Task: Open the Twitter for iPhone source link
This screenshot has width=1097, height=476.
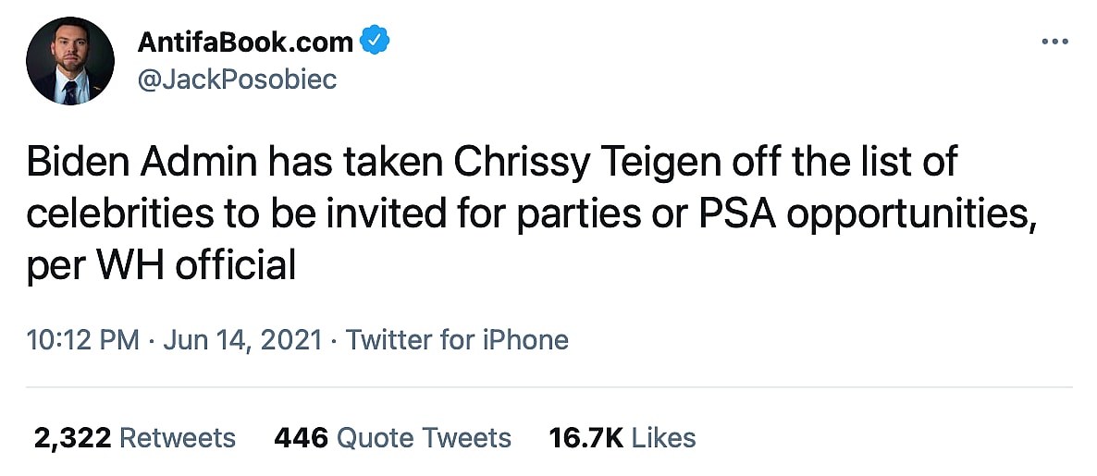Action: coord(457,340)
